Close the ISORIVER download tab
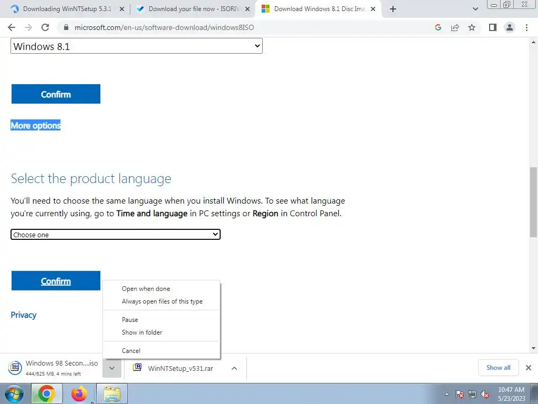 tap(247, 9)
